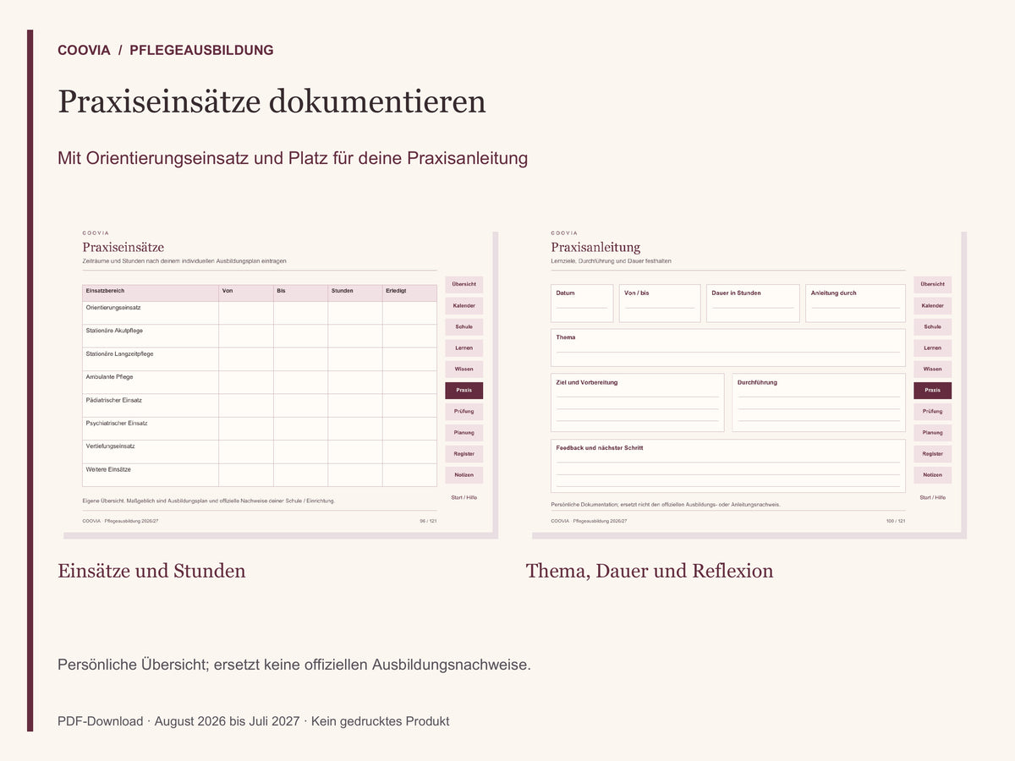
Task: Click the caption Einsätze und Stunden
Action: 151,571
